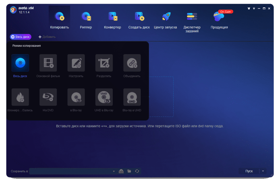
Task: Click the Добавить add source button
Action: coord(47,37)
